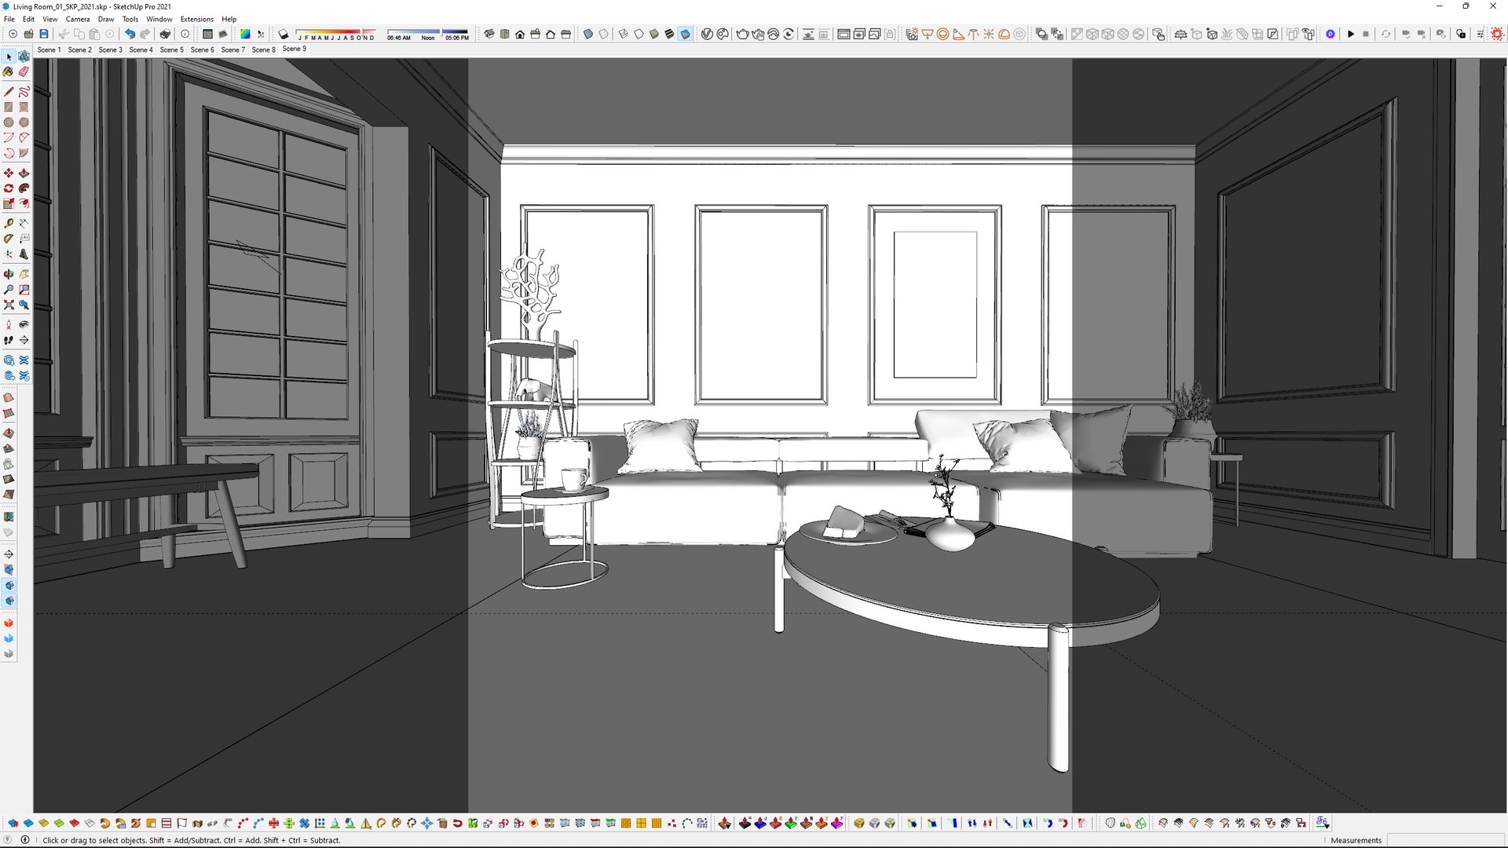Click the Print icon in toolbar
This screenshot has width=1508, height=848.
tap(165, 34)
